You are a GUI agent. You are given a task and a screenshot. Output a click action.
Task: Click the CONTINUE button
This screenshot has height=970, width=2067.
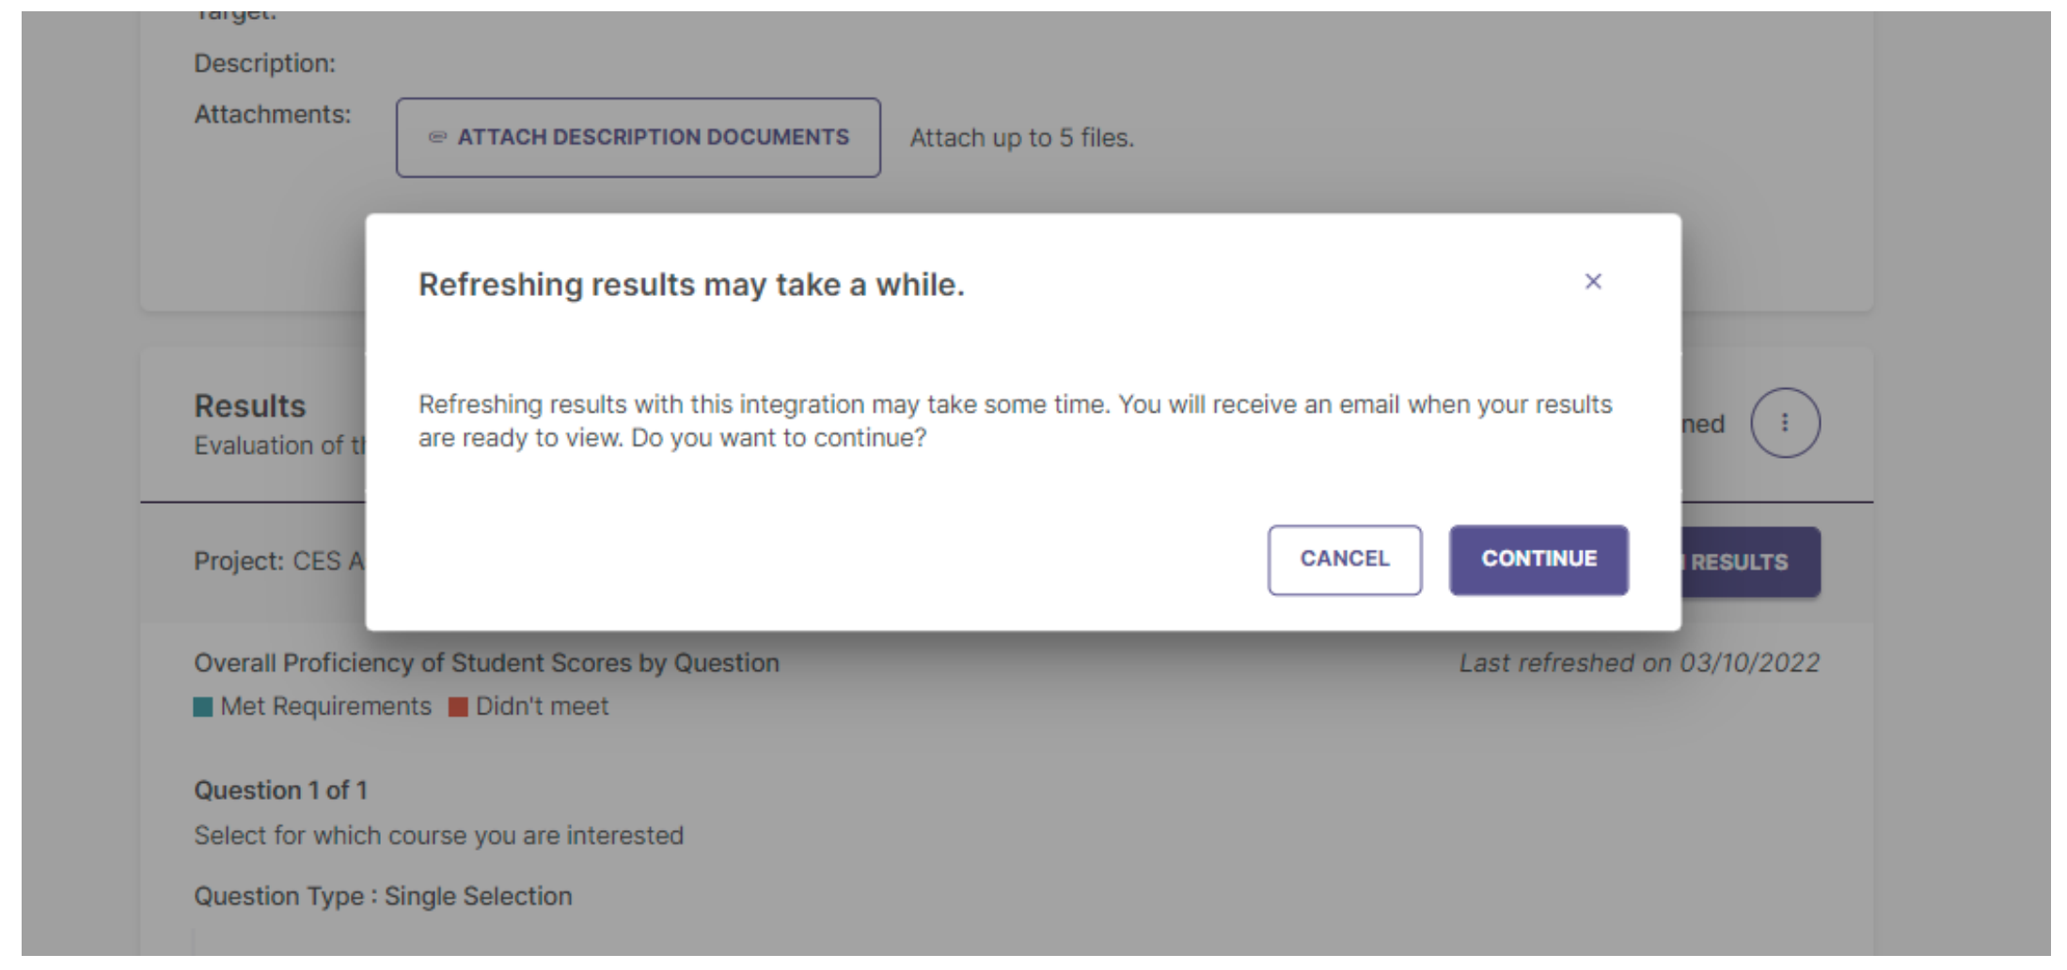click(1538, 559)
